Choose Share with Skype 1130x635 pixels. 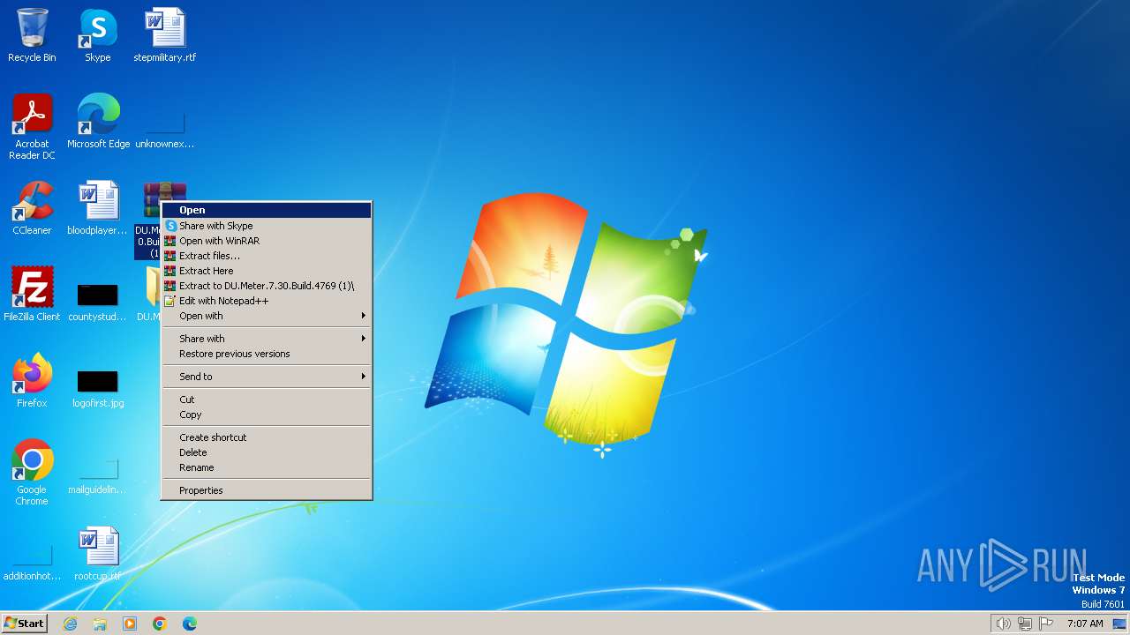(267, 226)
